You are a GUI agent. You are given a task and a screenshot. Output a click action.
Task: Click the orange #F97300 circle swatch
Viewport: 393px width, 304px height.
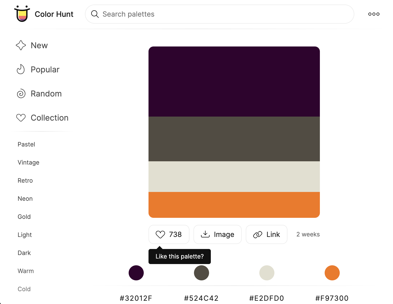click(332, 273)
